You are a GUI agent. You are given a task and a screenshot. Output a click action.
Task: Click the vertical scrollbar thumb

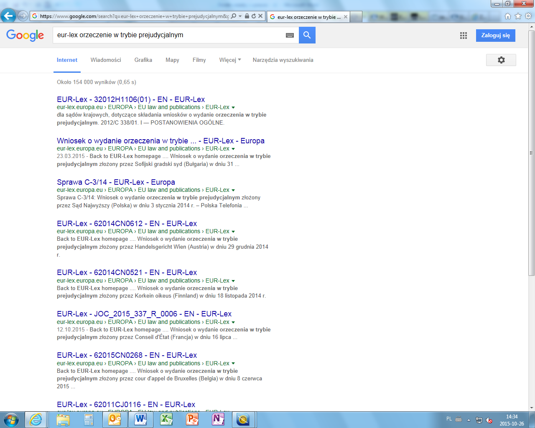tap(532, 153)
